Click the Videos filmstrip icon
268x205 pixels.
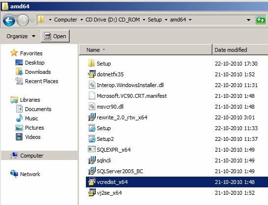[19, 137]
